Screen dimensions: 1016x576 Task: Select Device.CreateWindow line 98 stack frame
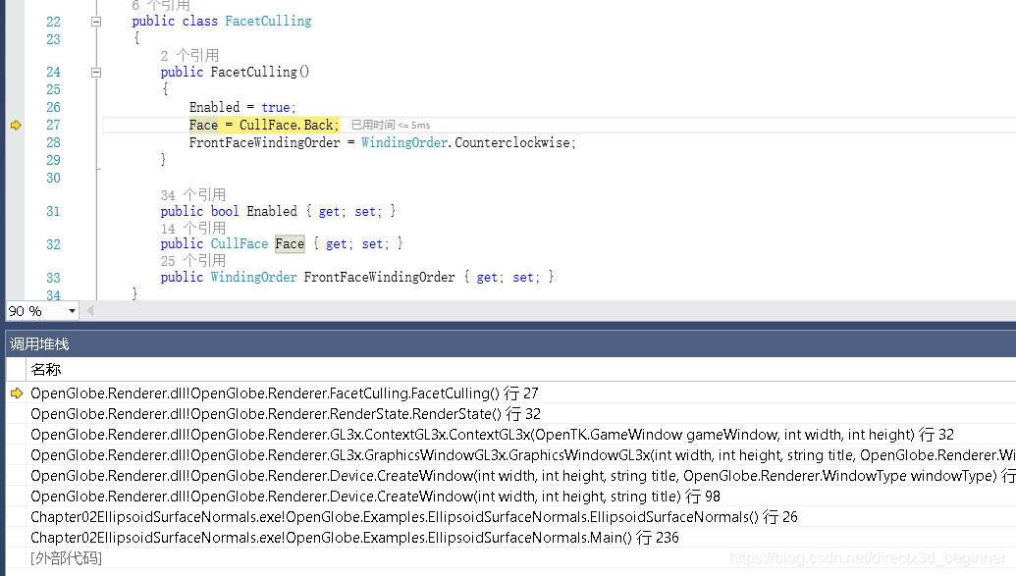375,497
